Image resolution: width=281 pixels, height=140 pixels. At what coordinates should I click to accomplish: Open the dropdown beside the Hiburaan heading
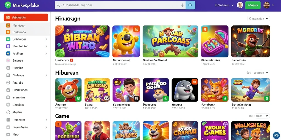tap(257, 73)
